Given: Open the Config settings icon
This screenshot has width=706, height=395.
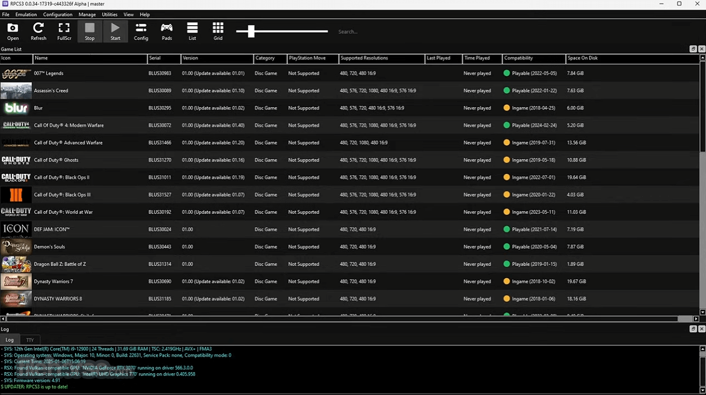Looking at the screenshot, I should 141,31.
